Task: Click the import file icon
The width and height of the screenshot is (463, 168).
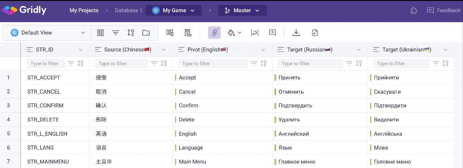Action: 315,33
